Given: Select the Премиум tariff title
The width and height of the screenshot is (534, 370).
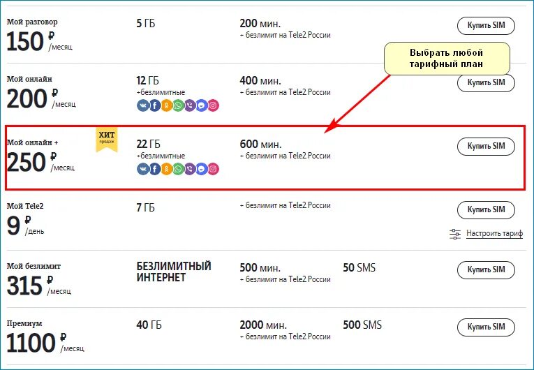Looking at the screenshot, I should (x=24, y=324).
